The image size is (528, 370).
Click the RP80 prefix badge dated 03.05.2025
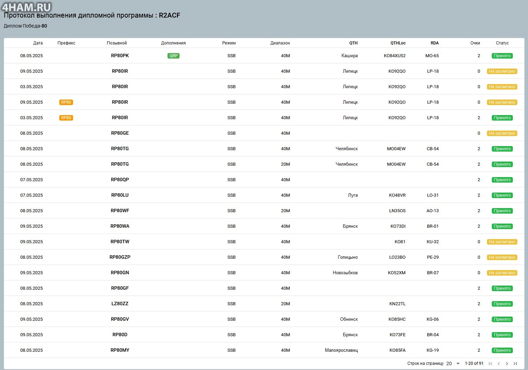[66, 118]
